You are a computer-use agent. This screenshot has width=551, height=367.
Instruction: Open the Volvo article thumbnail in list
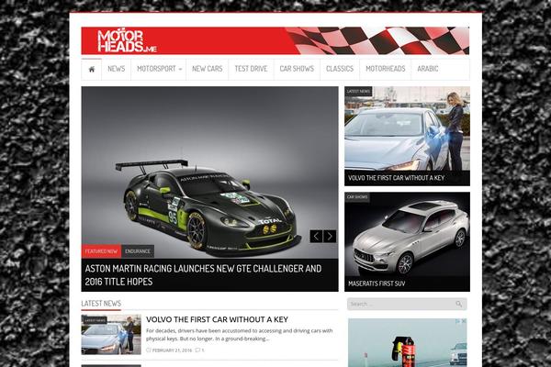[111, 335]
